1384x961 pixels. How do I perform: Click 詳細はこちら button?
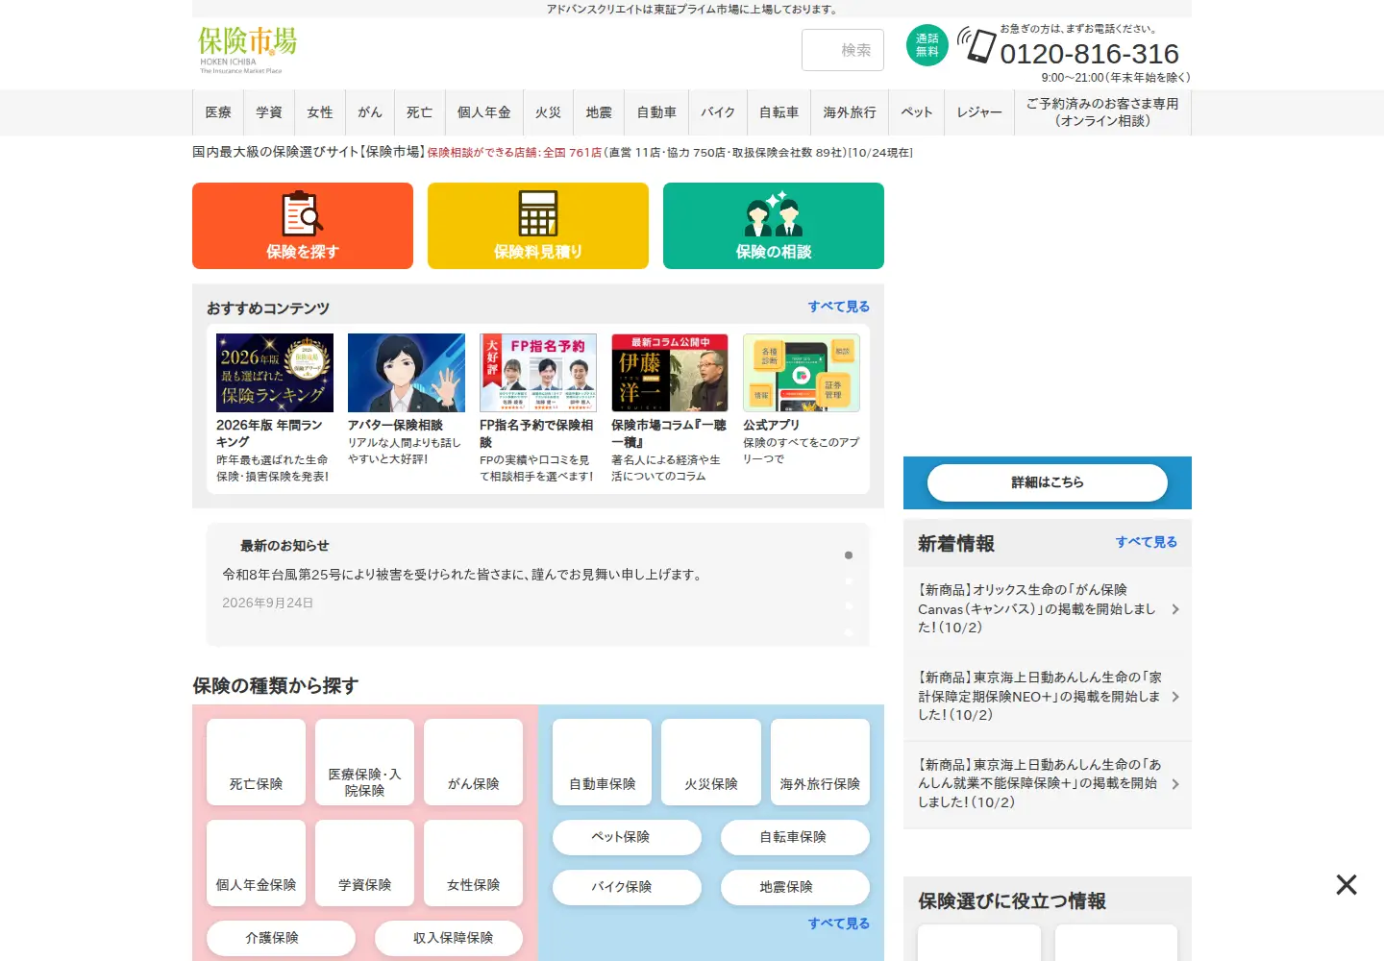tap(1048, 482)
